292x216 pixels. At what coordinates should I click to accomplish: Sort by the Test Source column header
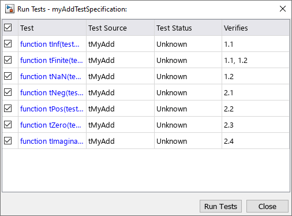[120, 28]
